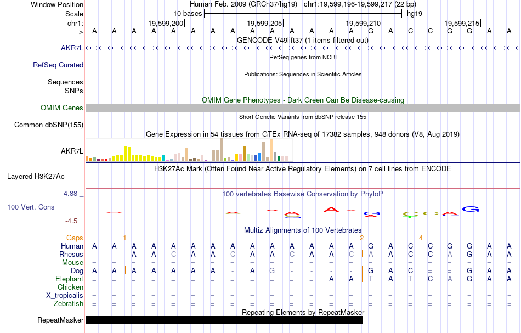Click the Zebrafish species label

coord(69,303)
